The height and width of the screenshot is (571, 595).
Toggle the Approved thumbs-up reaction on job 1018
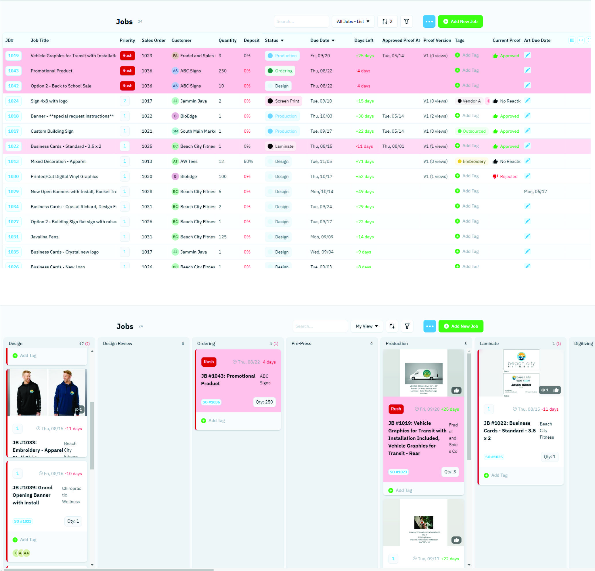495,116
